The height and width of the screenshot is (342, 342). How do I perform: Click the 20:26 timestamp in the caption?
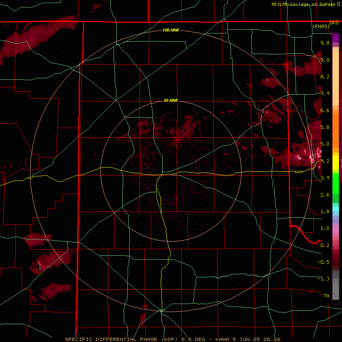click(x=272, y=339)
